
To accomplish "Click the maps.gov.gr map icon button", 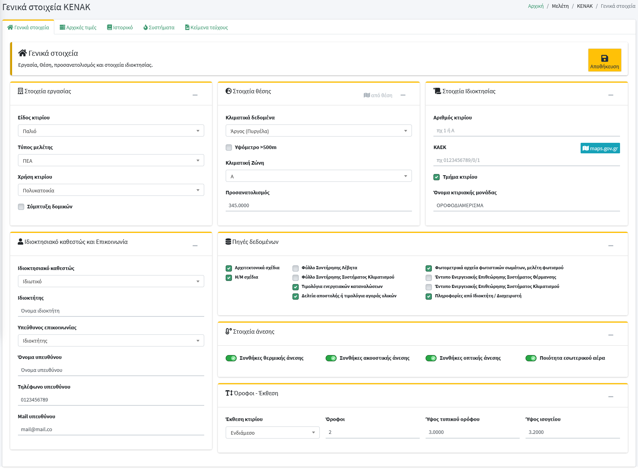I will 600,148.
